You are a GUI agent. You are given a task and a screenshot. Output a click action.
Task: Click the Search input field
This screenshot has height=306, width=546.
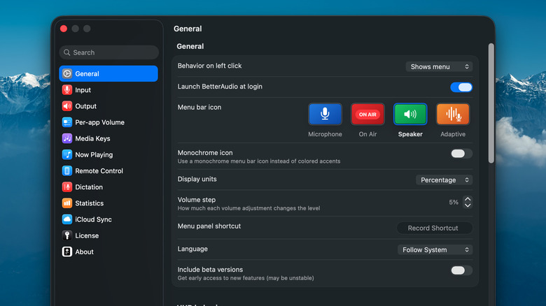point(109,52)
